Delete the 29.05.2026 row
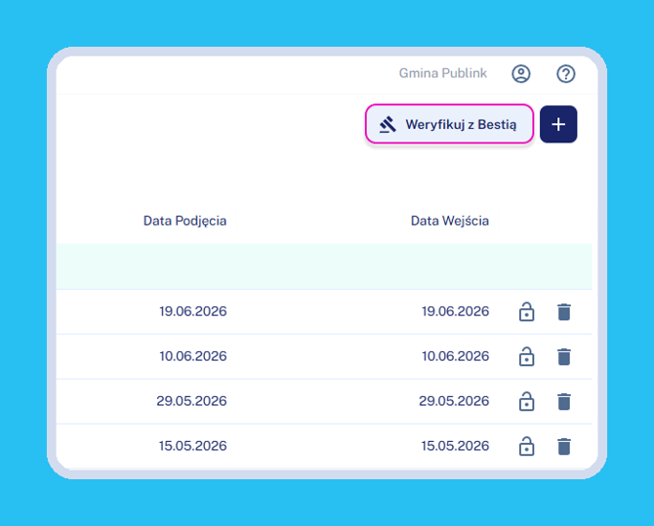Screen dimensions: 654x526 (564, 402)
